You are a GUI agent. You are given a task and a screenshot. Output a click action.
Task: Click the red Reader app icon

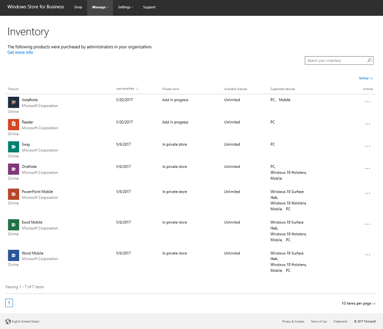pos(13,125)
